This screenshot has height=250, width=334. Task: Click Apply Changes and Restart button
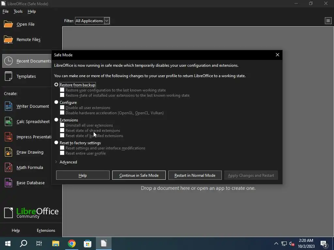pos(251,175)
